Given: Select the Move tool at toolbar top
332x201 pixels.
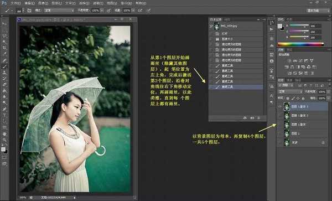Looking at the screenshot, I should pyautogui.click(x=4, y=24).
